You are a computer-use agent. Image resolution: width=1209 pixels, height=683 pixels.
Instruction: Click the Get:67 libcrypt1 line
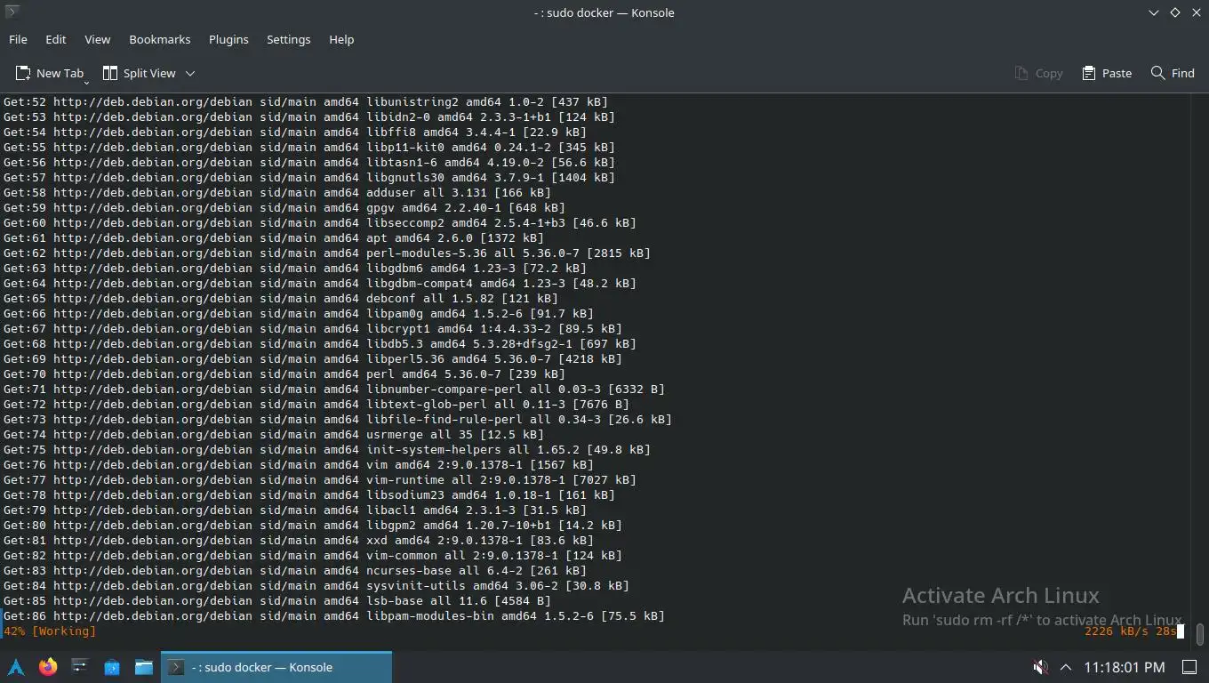click(313, 328)
